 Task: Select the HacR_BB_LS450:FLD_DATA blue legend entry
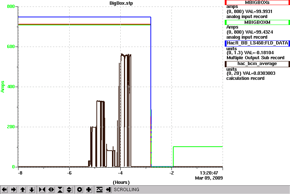click(x=257, y=43)
